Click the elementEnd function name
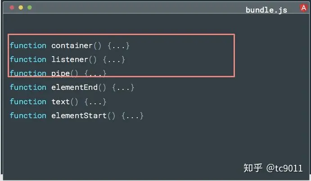The width and height of the screenshot is (311, 181). coord(74,87)
